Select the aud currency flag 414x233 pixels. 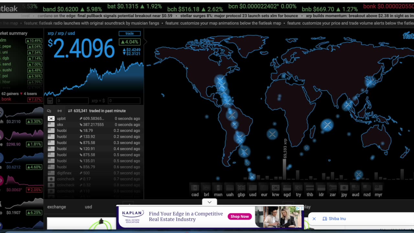click(x=355, y=188)
